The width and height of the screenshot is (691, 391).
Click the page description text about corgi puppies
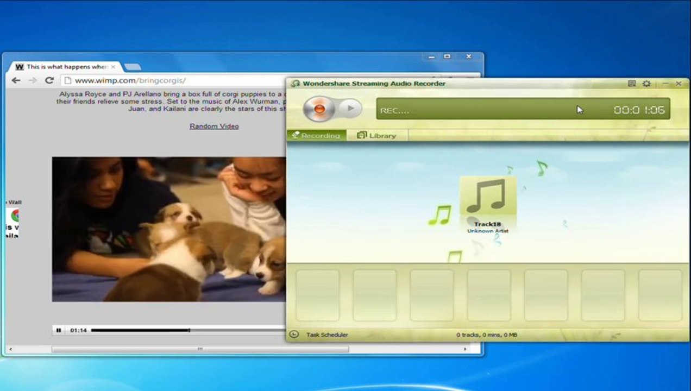pos(172,102)
